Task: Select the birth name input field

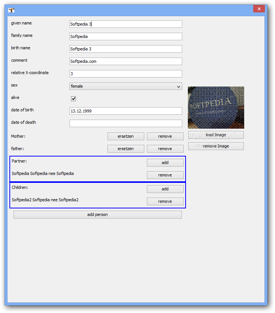Action: click(126, 49)
